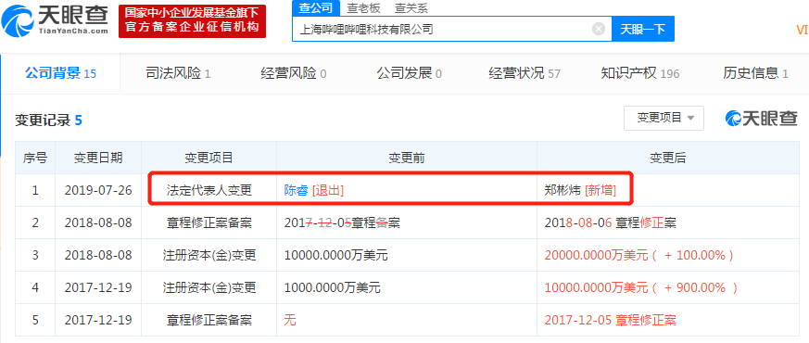Click the 变更后 column header
The width and height of the screenshot is (809, 343).
coord(667,158)
